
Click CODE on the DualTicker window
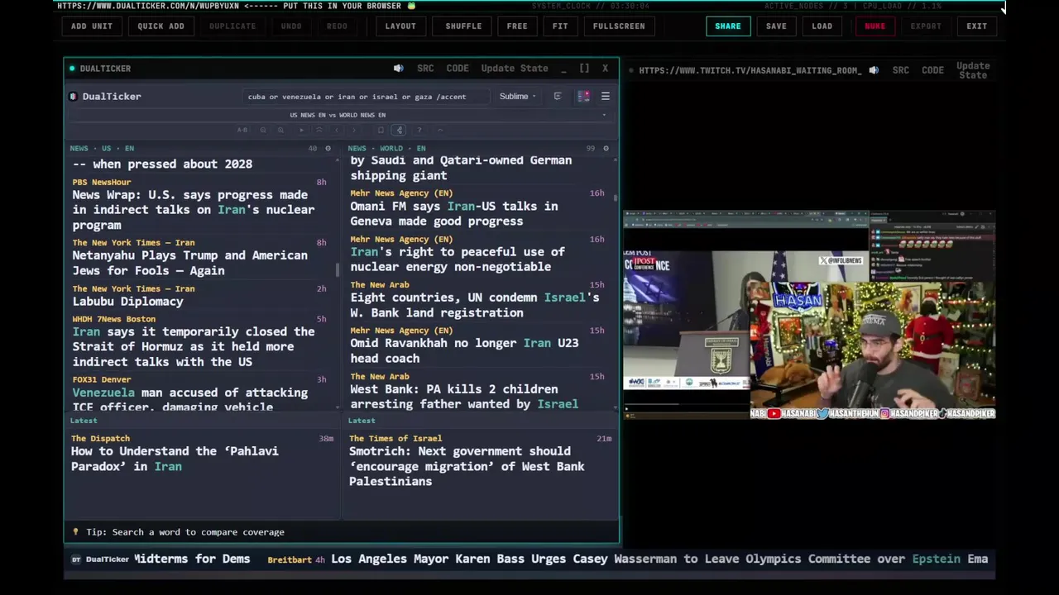pyautogui.click(x=458, y=69)
